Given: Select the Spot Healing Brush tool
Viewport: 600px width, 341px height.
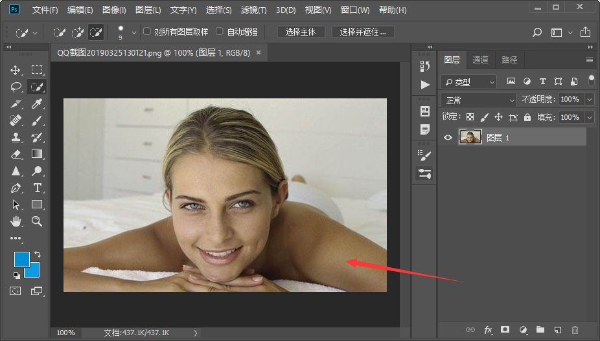Looking at the screenshot, I should (16, 120).
